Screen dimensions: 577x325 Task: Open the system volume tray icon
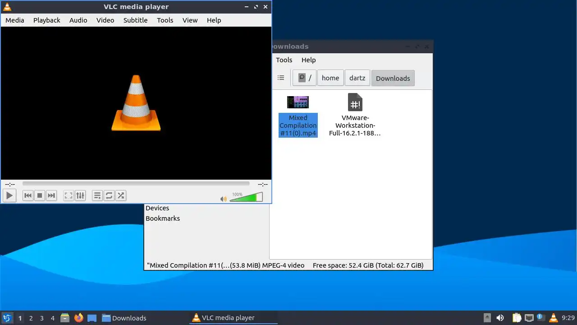click(x=500, y=318)
